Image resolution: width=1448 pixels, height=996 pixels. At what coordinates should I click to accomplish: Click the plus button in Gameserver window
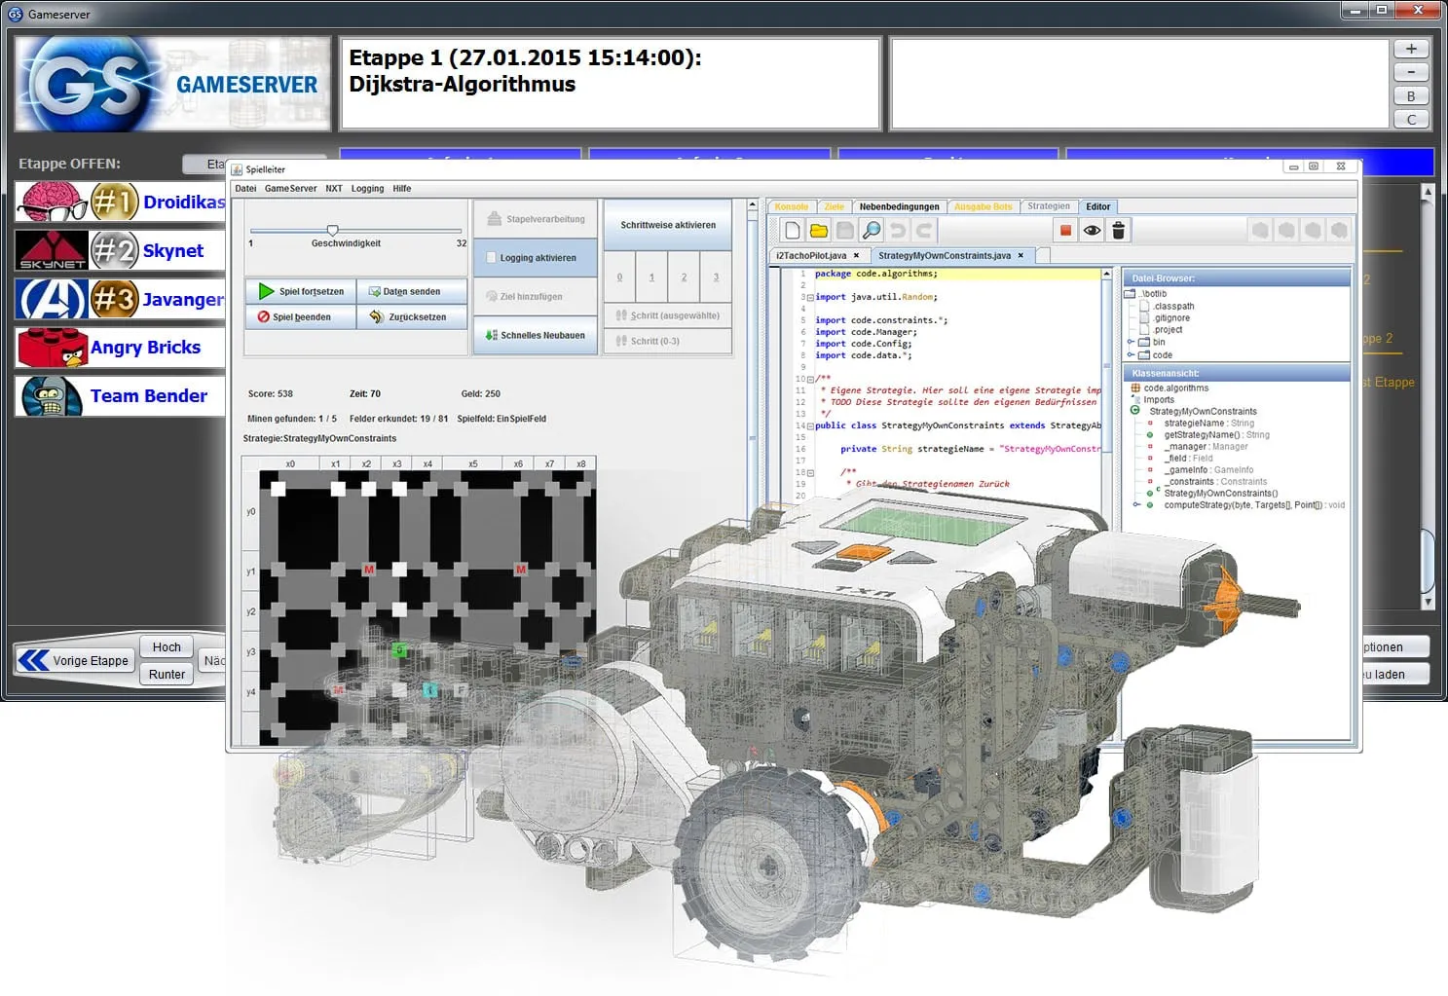click(1411, 49)
